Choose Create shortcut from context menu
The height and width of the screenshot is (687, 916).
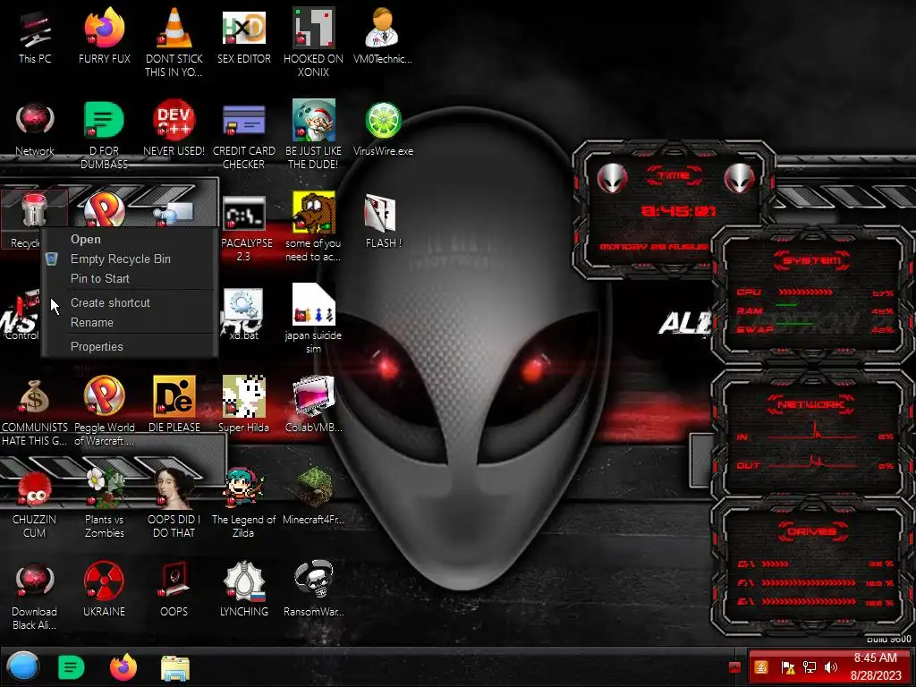coord(130,302)
